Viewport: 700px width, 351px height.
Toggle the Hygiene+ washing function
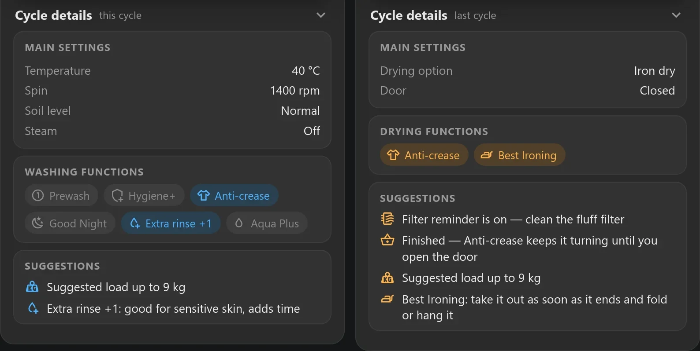pos(144,195)
